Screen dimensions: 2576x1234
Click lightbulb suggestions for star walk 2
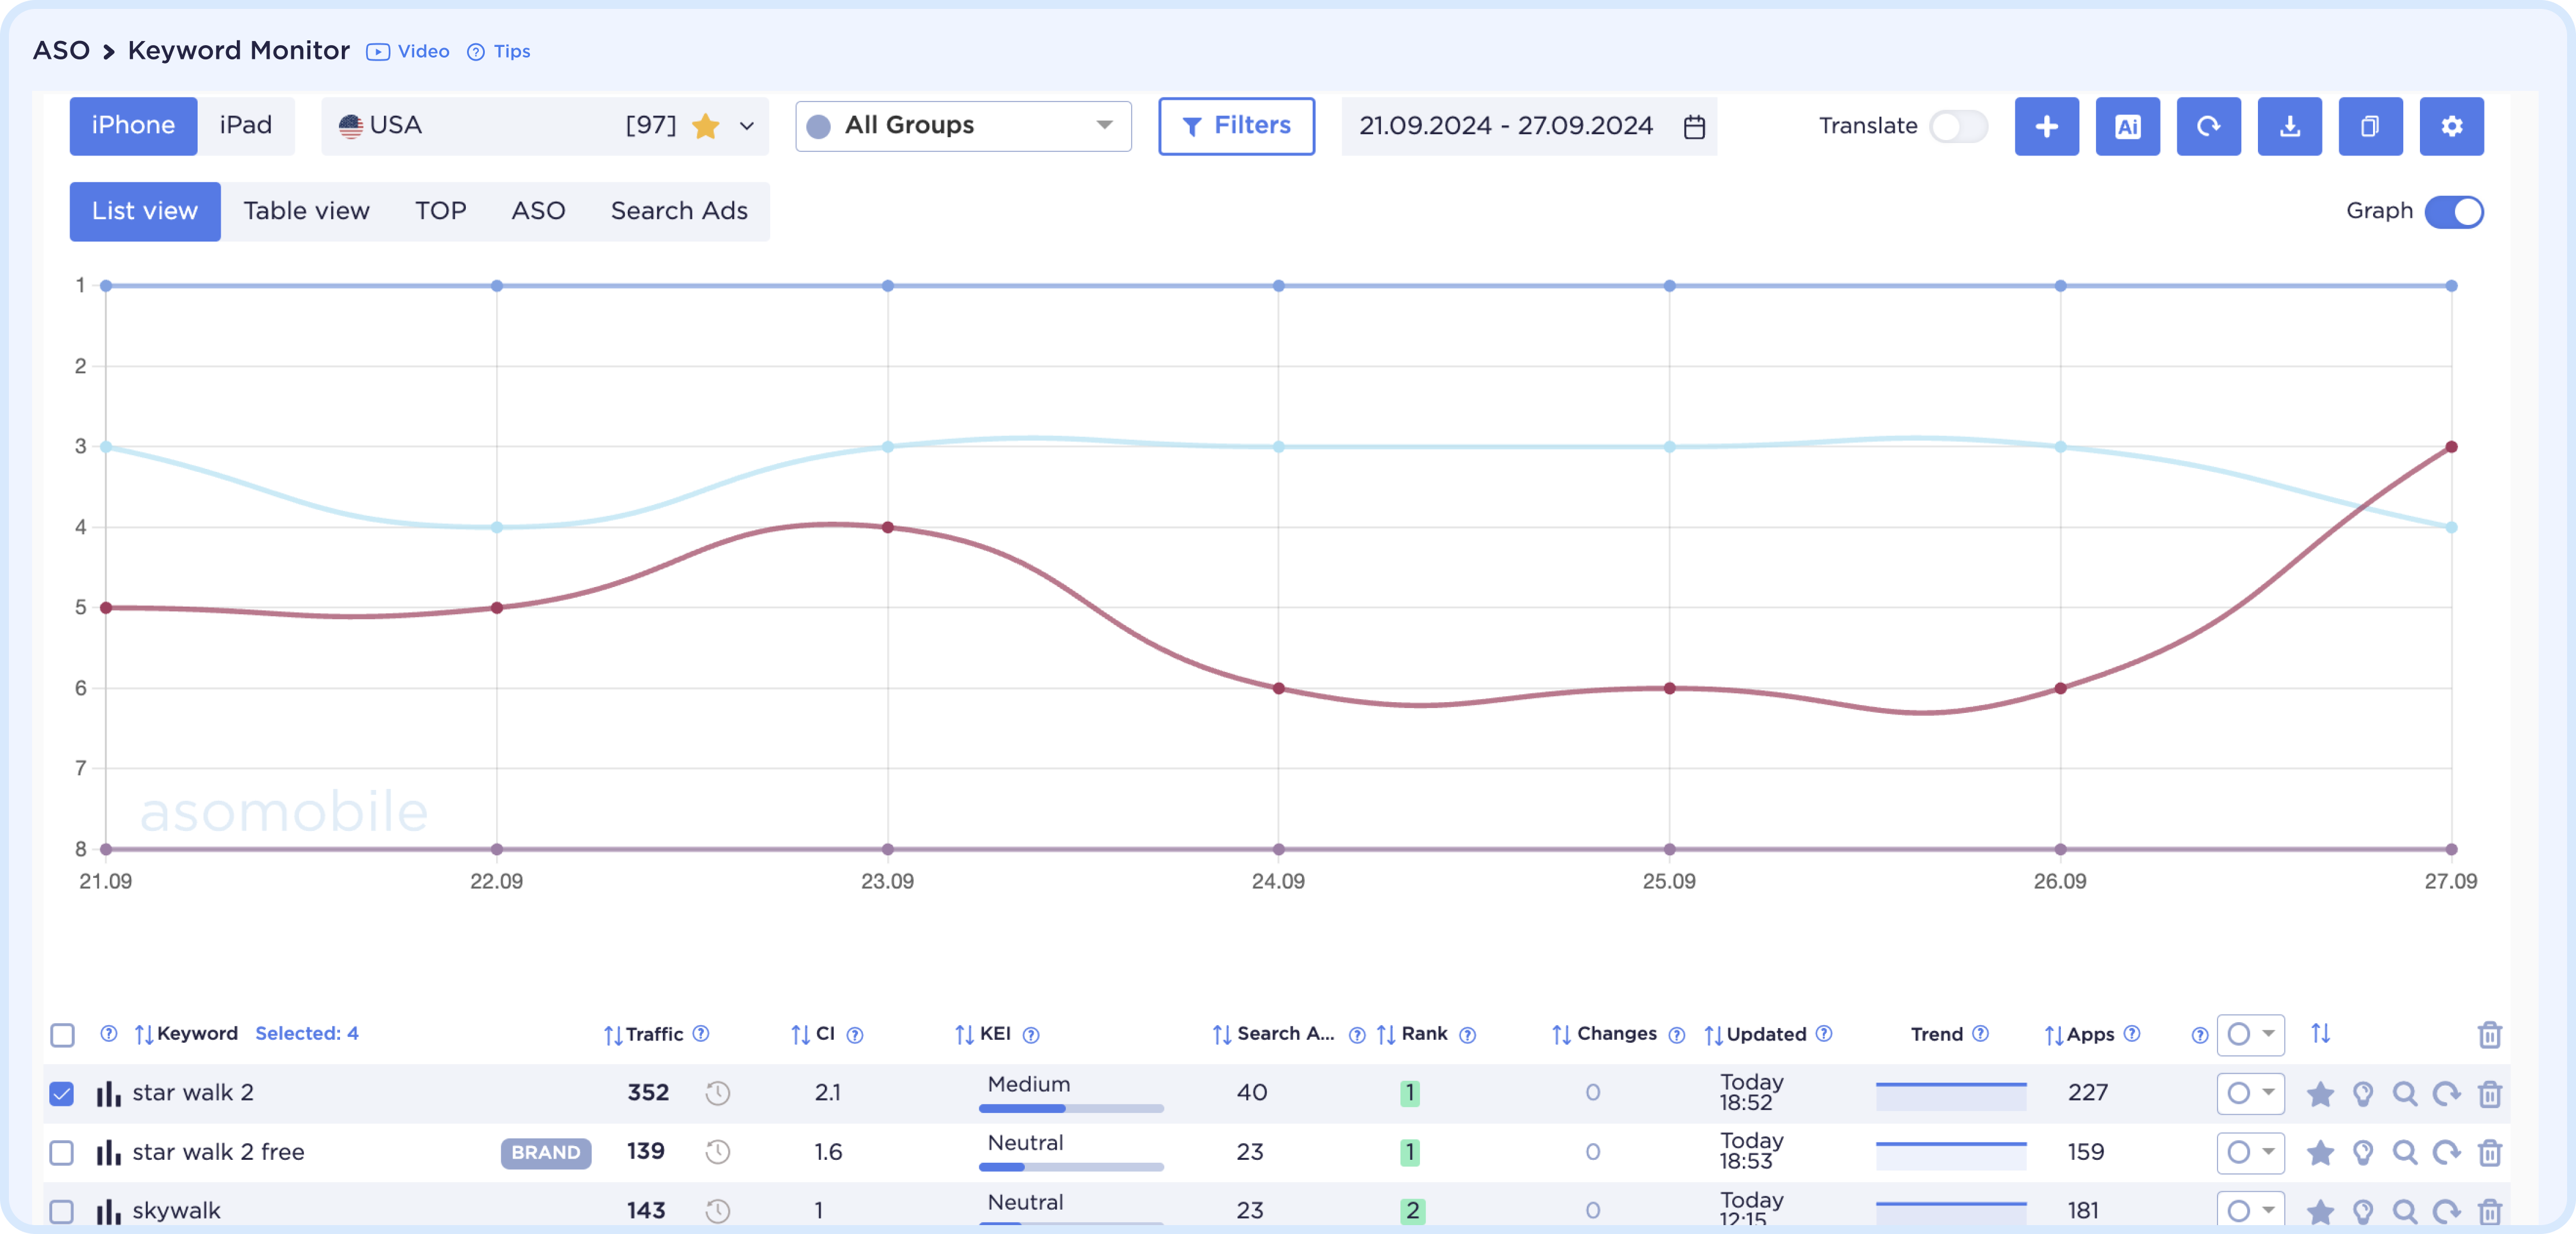pyautogui.click(x=2362, y=1094)
